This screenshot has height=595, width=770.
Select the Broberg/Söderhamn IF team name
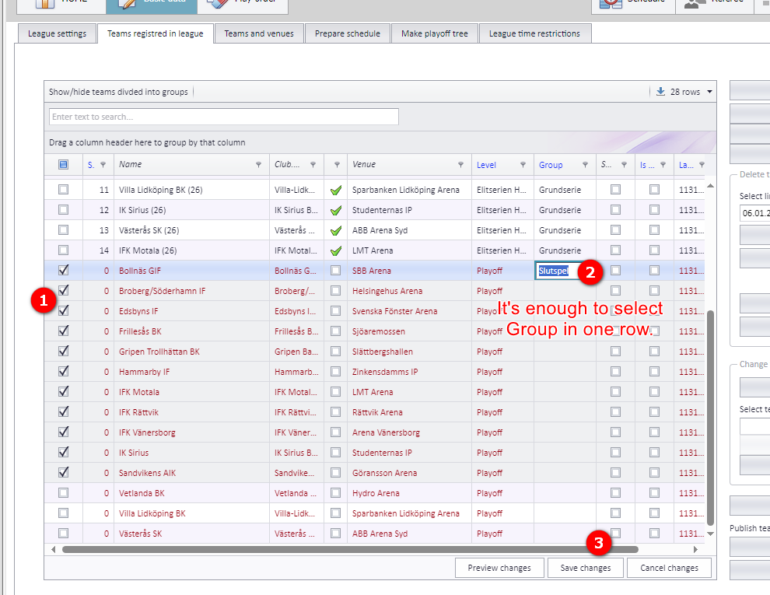tap(162, 291)
